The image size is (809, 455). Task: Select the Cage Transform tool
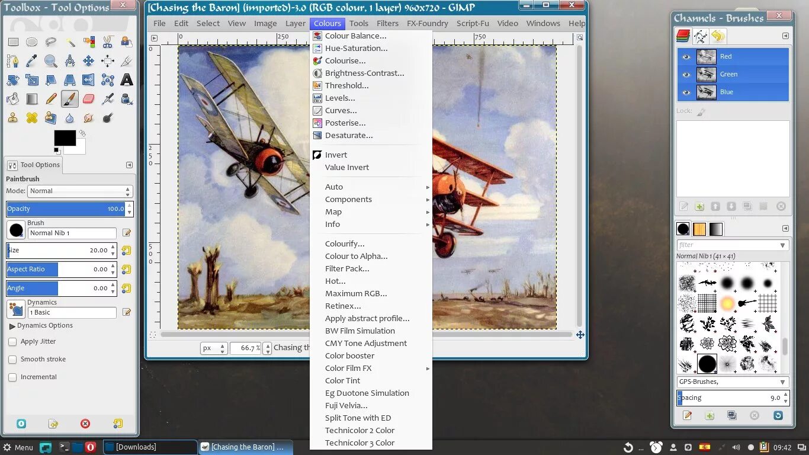(108, 80)
